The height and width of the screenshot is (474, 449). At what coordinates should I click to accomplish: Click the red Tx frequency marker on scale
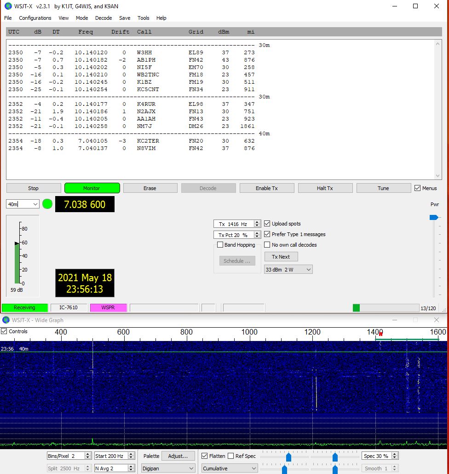click(380, 334)
